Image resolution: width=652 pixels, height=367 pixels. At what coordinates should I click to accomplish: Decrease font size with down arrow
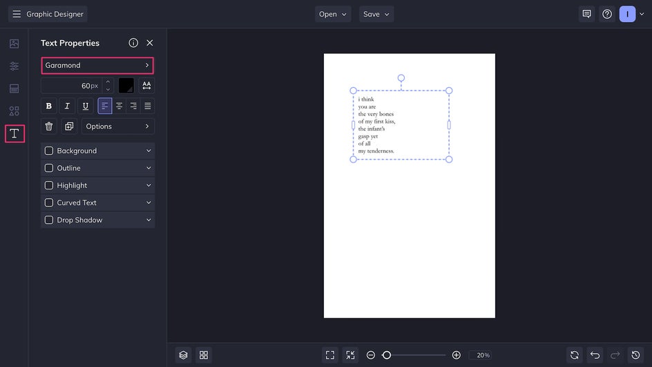pyautogui.click(x=108, y=89)
